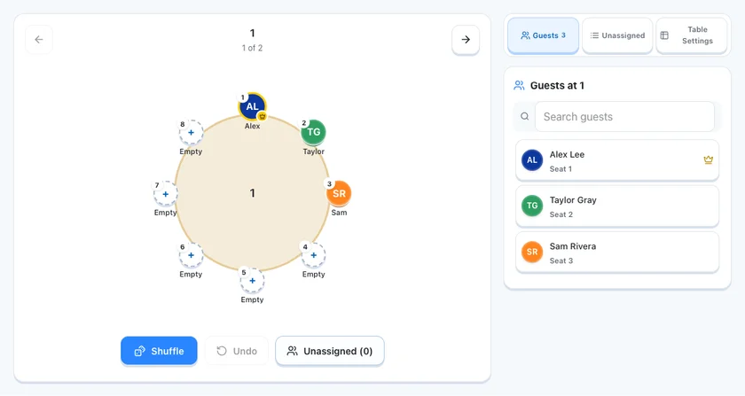Viewport: 745px width, 396px height.
Task: Add a guest to empty seat 6
Action: pos(191,255)
